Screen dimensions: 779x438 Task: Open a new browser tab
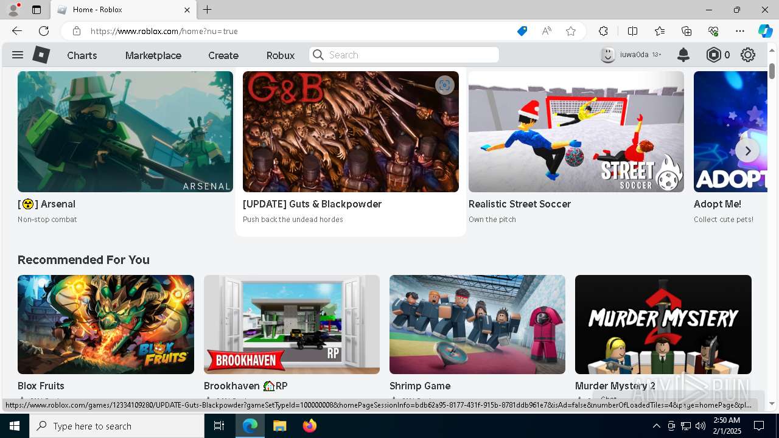[208, 10]
